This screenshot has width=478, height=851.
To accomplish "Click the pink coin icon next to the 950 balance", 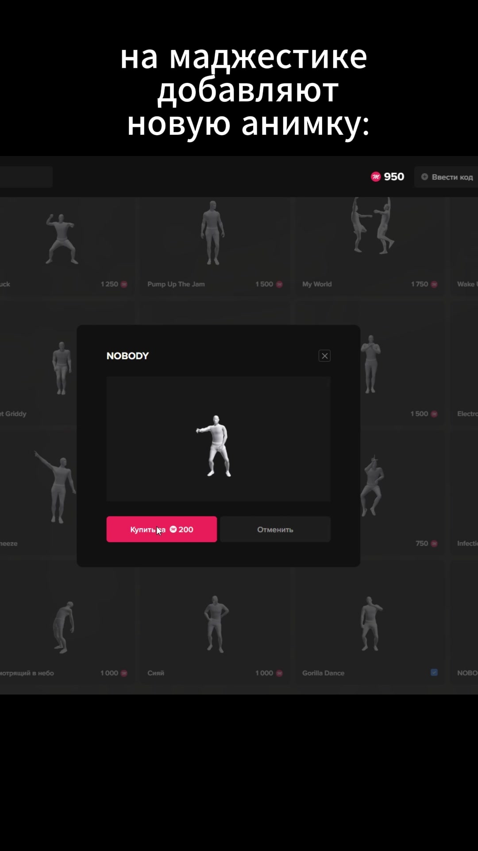I will pyautogui.click(x=376, y=177).
